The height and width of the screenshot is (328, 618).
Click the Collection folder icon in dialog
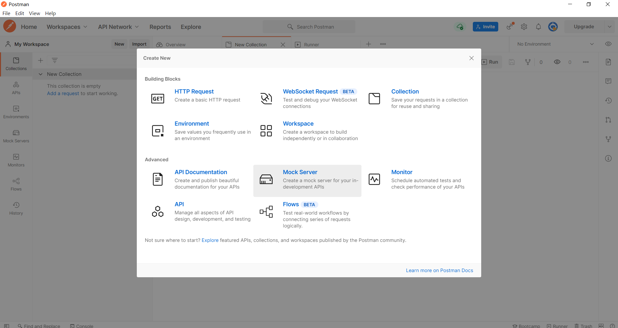click(374, 99)
